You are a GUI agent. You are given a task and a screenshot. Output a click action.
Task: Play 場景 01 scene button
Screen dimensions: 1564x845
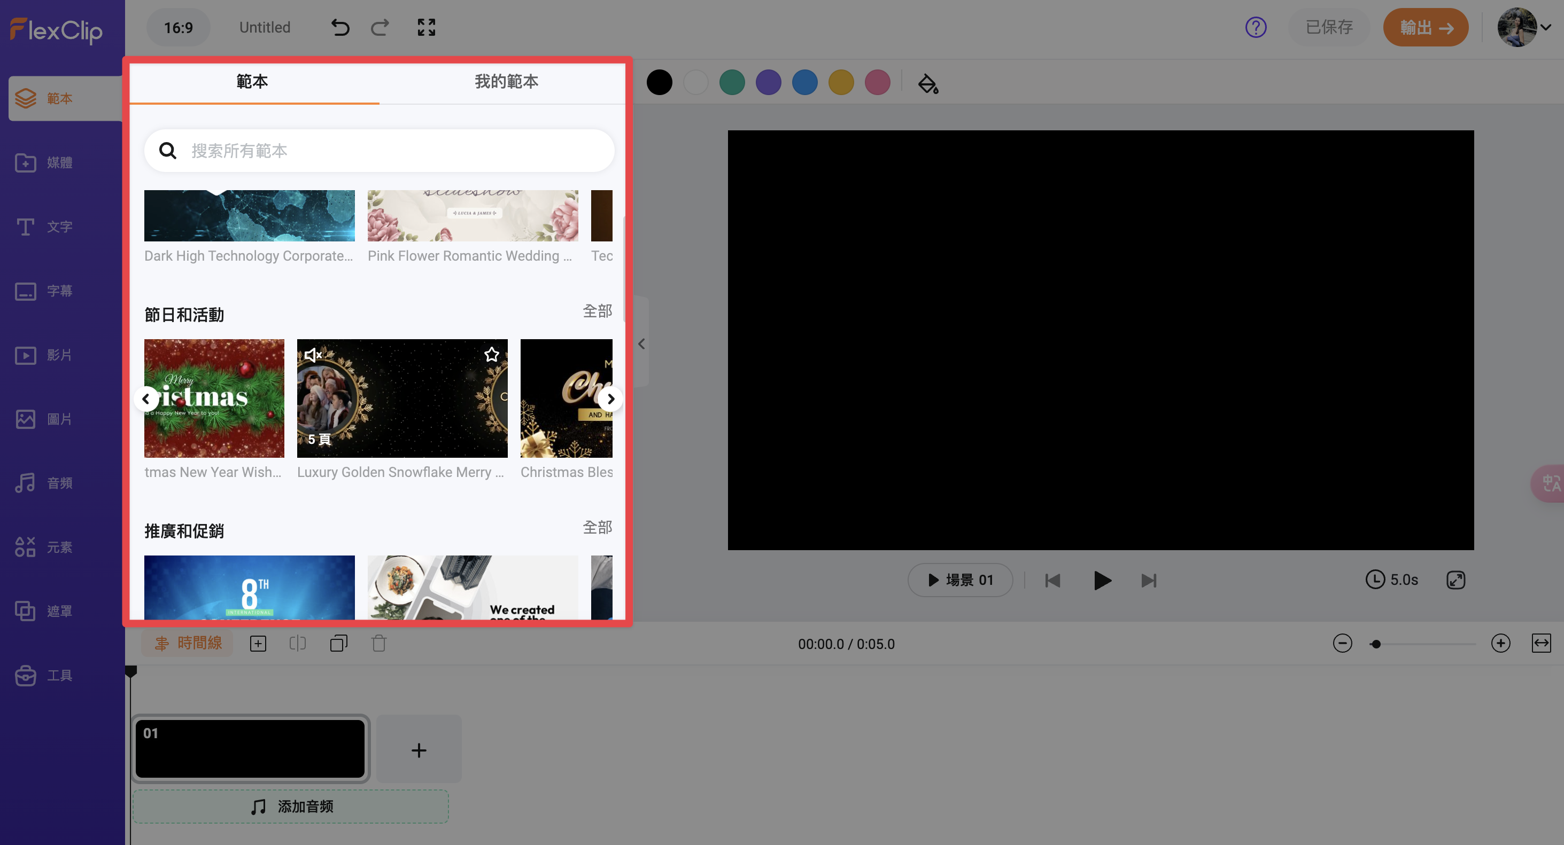point(960,580)
